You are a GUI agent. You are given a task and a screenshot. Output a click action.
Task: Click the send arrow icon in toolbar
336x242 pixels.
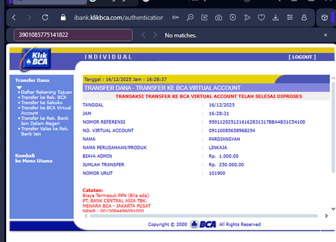click(x=247, y=17)
